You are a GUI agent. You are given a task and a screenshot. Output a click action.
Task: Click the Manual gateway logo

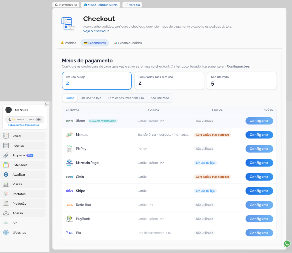(x=69, y=135)
